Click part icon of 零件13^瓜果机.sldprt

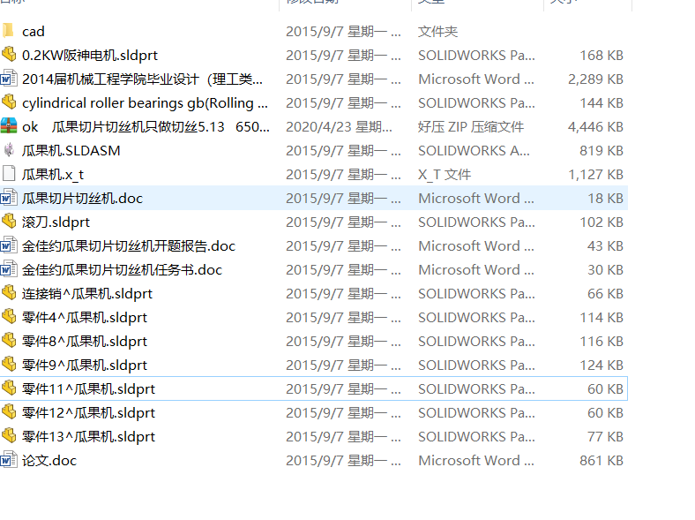tap(9, 436)
